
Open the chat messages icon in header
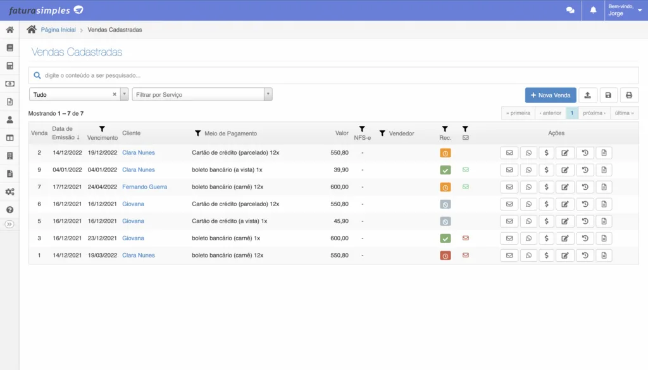coord(570,10)
